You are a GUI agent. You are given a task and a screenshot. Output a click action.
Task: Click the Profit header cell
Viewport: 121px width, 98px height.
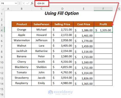point(103,24)
